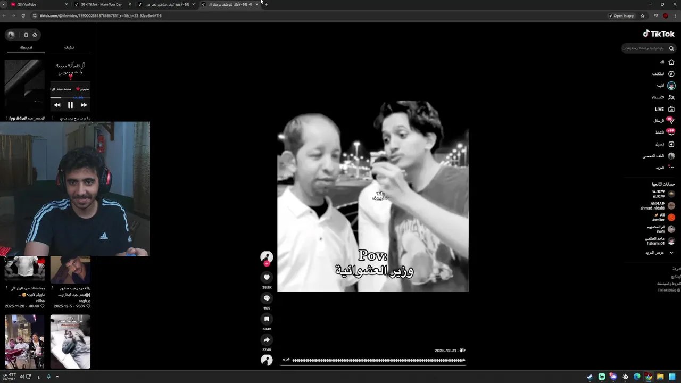The image size is (681, 383).
Task: Click the TikTok search field
Action: (x=649, y=48)
